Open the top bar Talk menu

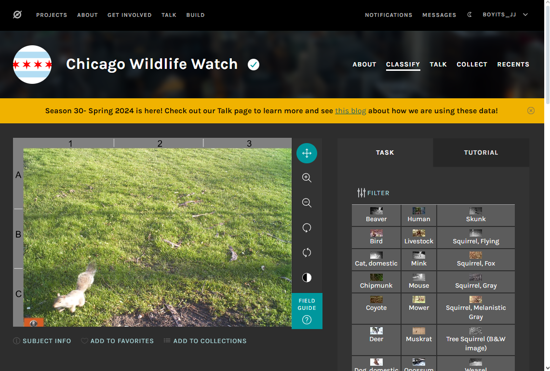click(x=169, y=15)
